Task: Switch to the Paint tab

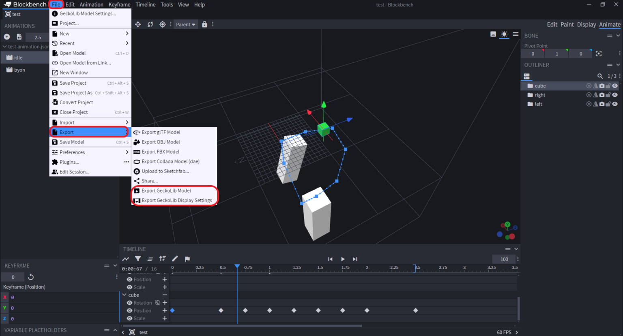Action: click(567, 24)
